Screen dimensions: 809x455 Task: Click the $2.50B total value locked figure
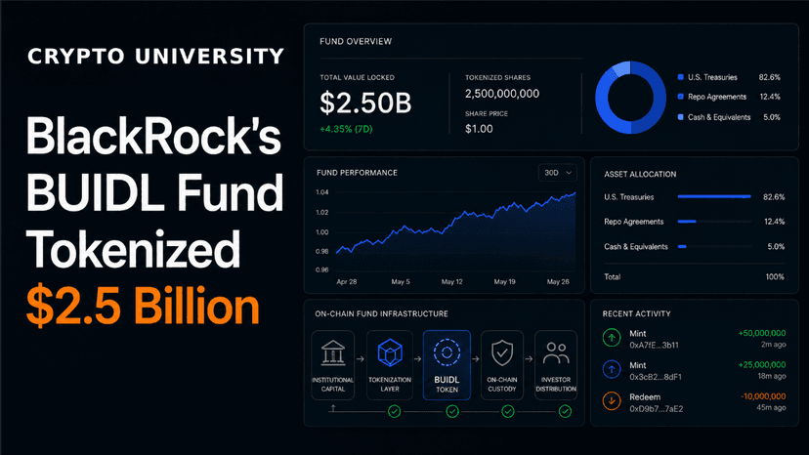click(365, 103)
